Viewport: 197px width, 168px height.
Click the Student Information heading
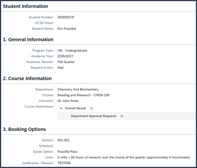tap(26, 6)
